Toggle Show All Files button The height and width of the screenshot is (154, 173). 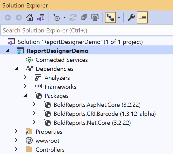point(95,17)
